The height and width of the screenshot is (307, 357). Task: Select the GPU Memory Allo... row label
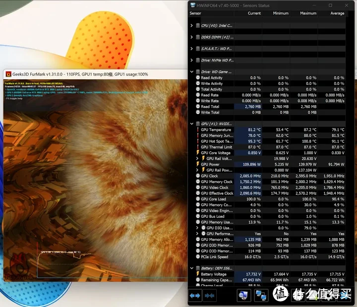[x=217, y=240]
